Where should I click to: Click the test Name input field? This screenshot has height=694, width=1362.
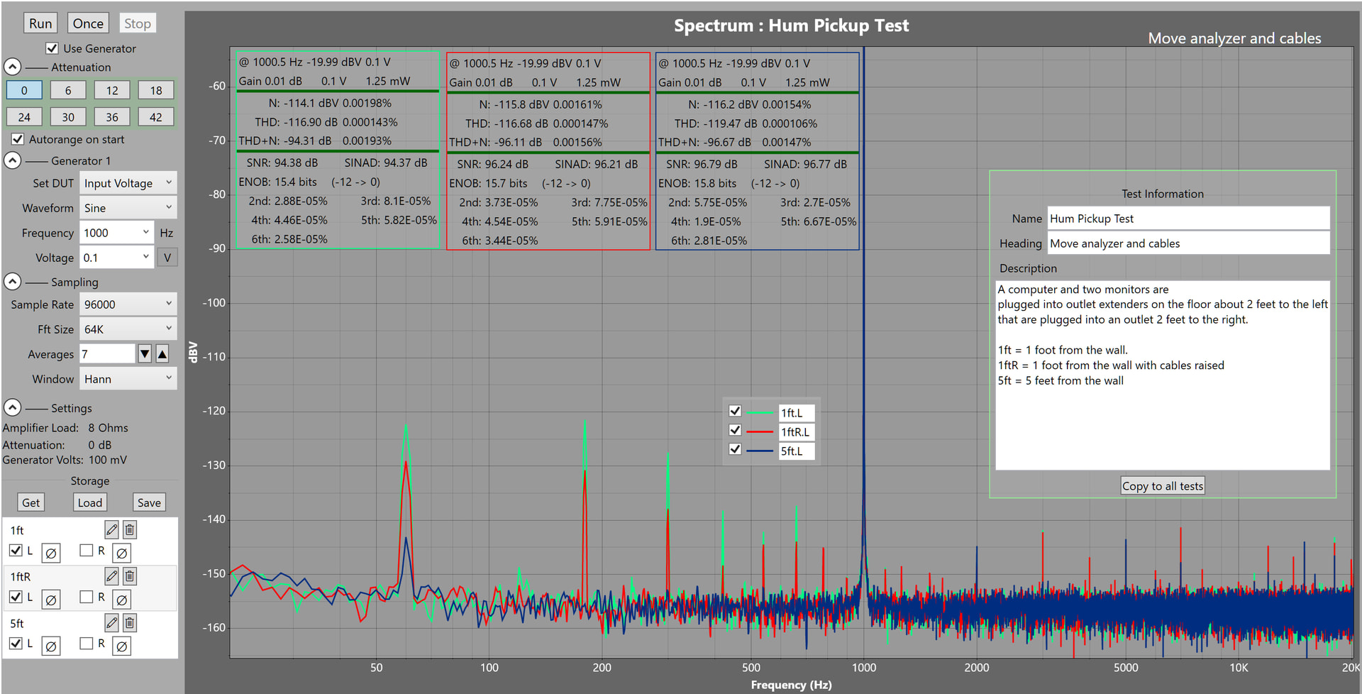(x=1187, y=219)
